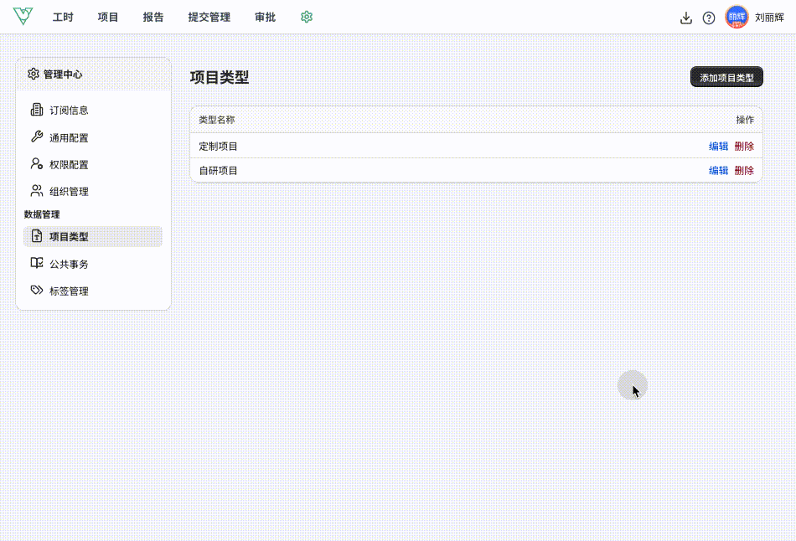Image resolution: width=796 pixels, height=541 pixels.
Task: Edit the 定制项目 row
Action: point(718,147)
